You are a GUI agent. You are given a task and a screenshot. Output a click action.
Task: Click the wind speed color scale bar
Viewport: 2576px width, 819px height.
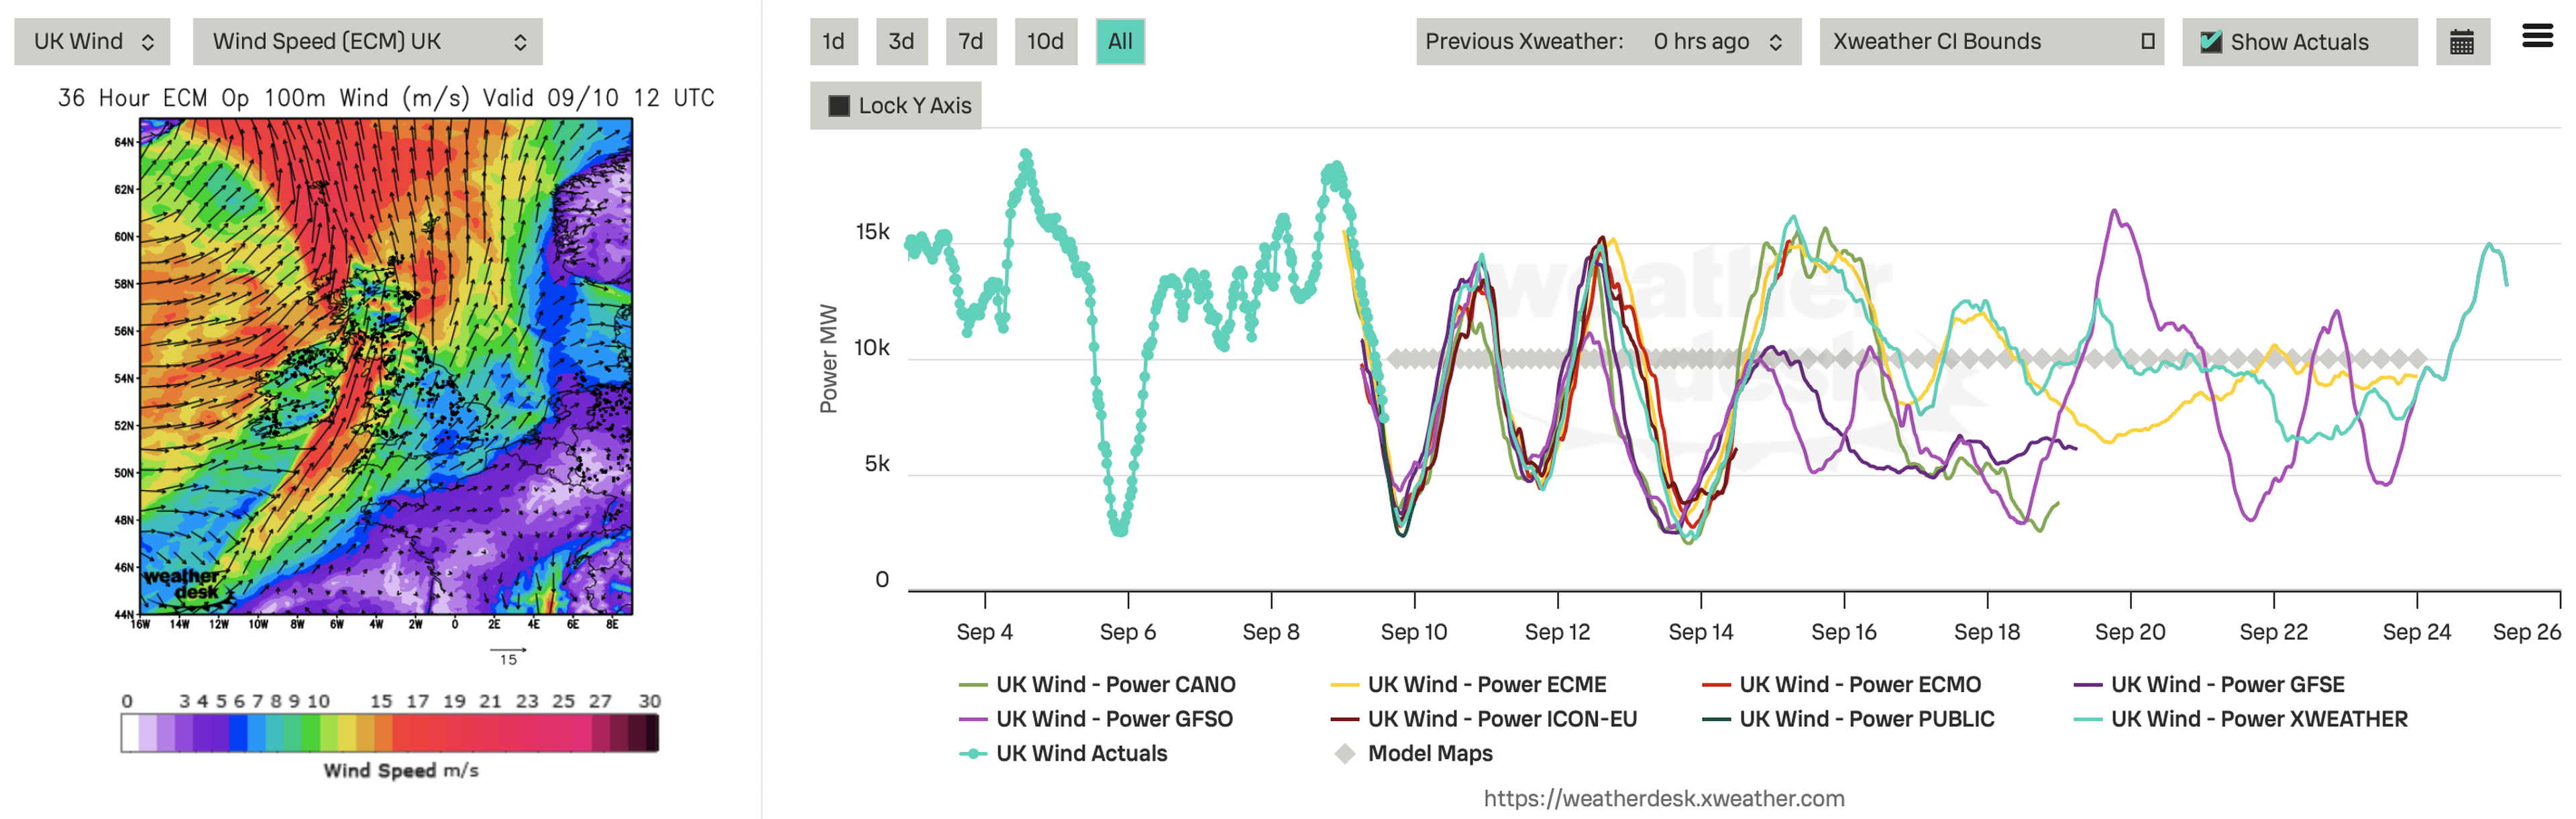390,733
